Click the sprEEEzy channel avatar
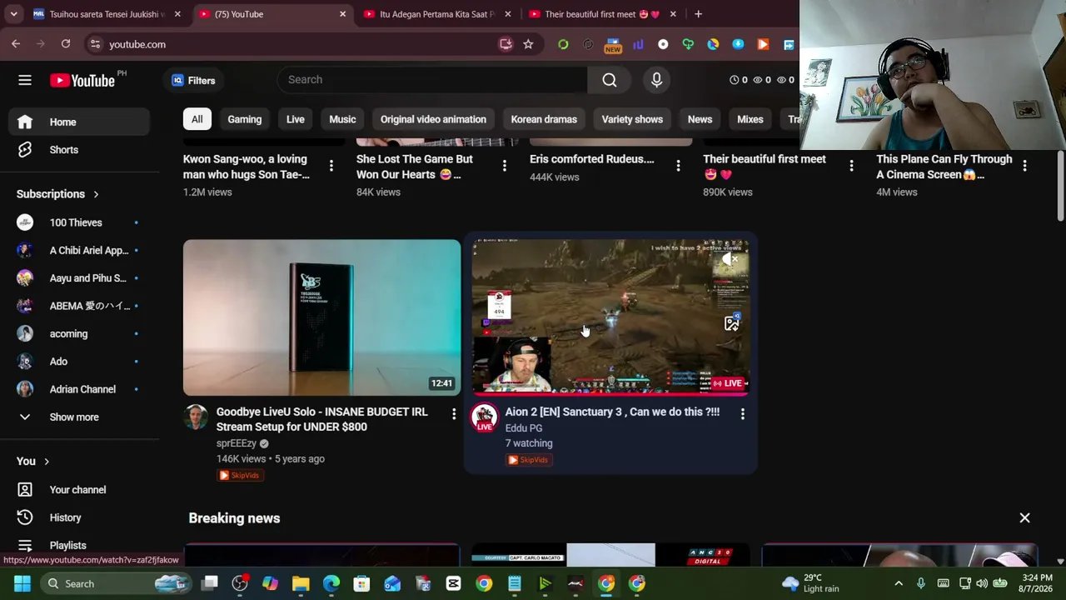The height and width of the screenshot is (600, 1066). click(196, 417)
